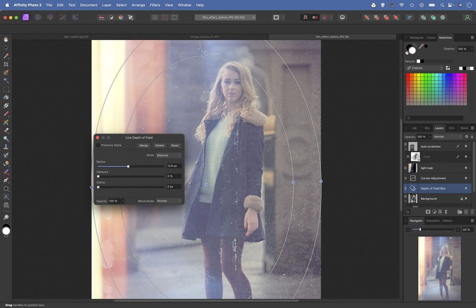Switch to the Chn tab
The width and height of the screenshot is (476, 308).
[451, 128]
